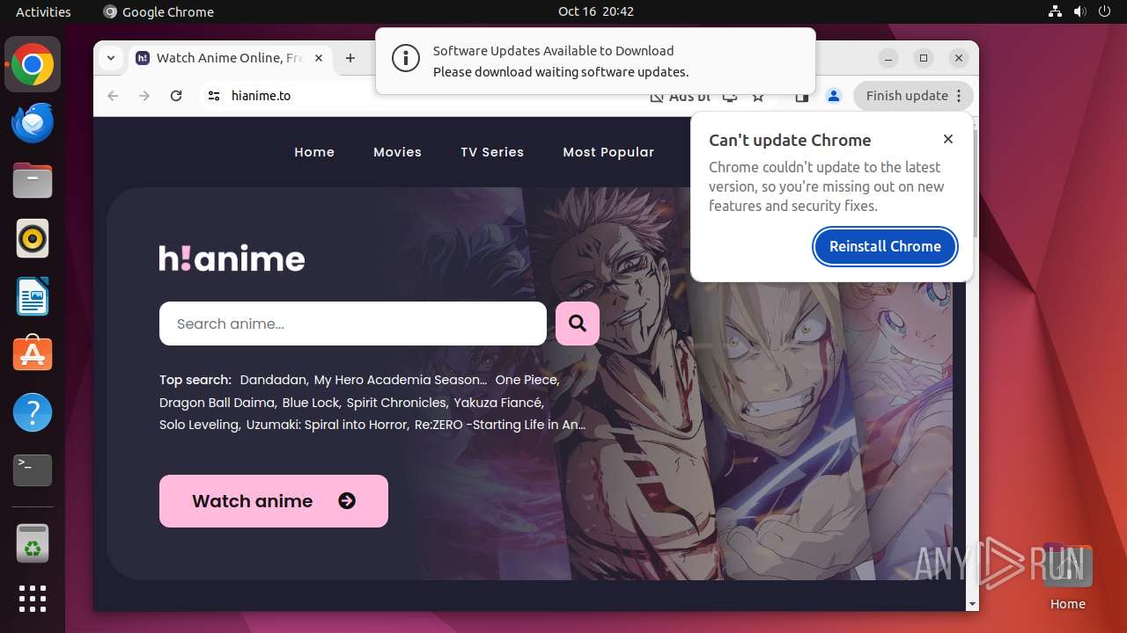View site information icon in address bar

click(x=213, y=96)
